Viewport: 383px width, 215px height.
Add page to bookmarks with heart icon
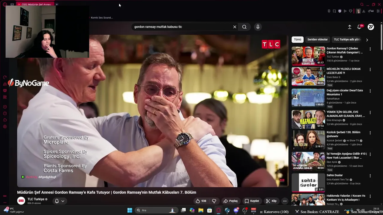350,11
